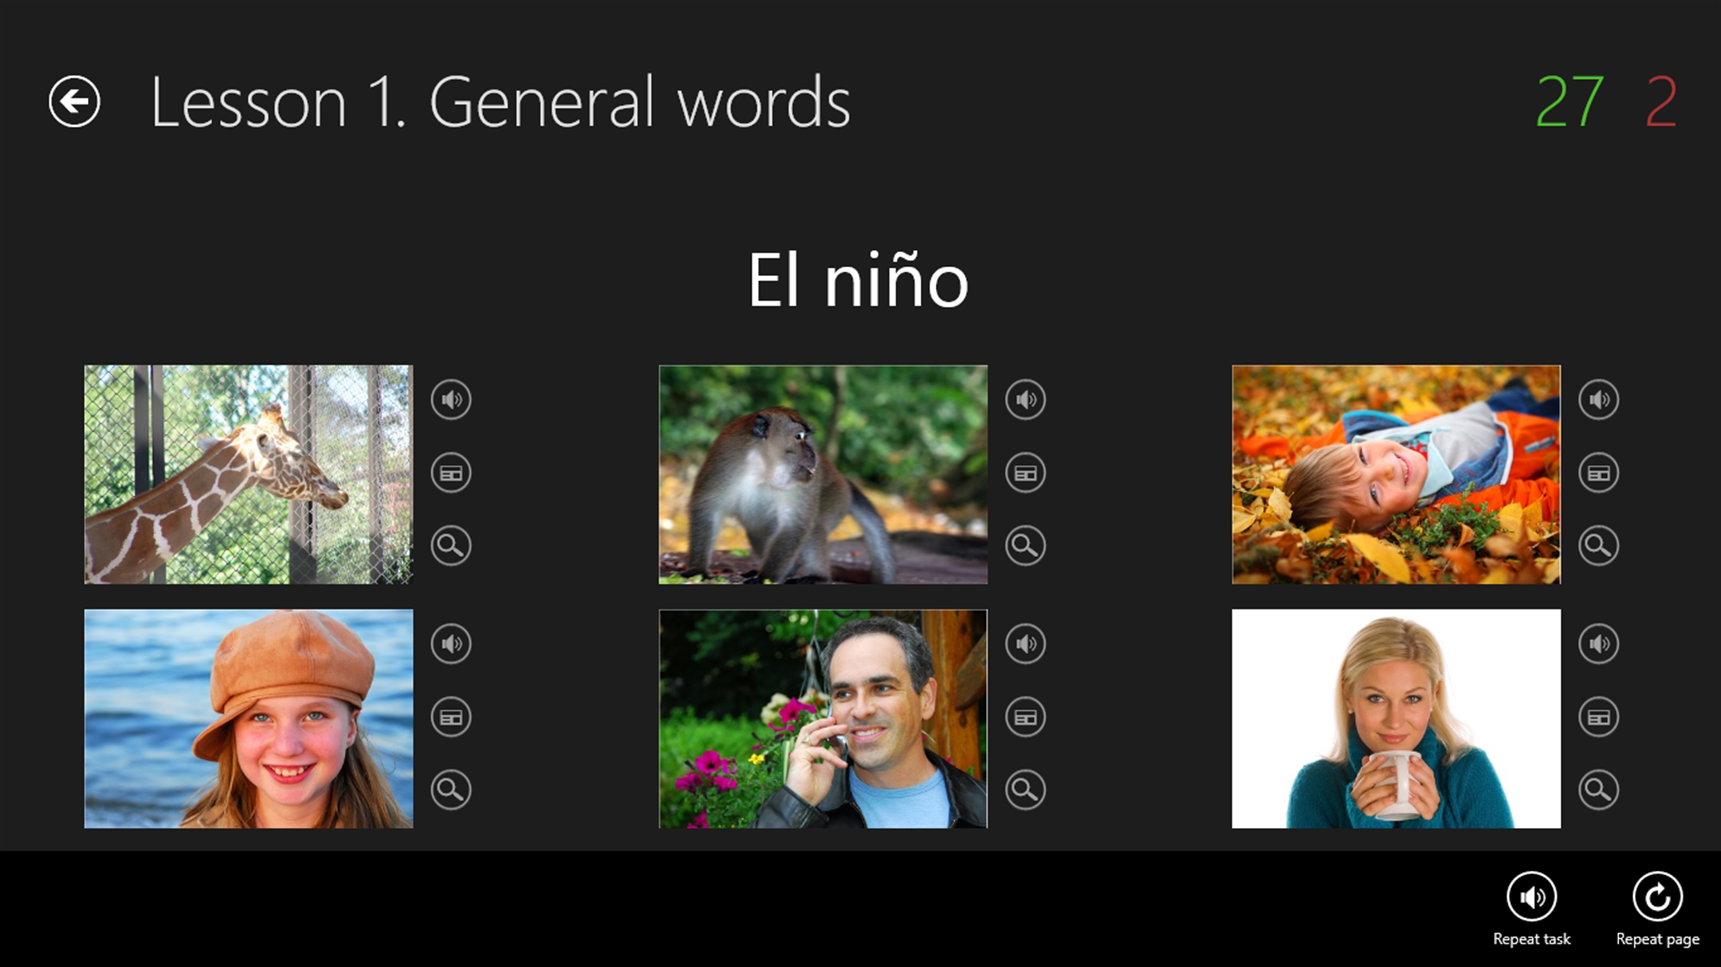Show word card for man on phone
1721x967 pixels.
click(1026, 718)
